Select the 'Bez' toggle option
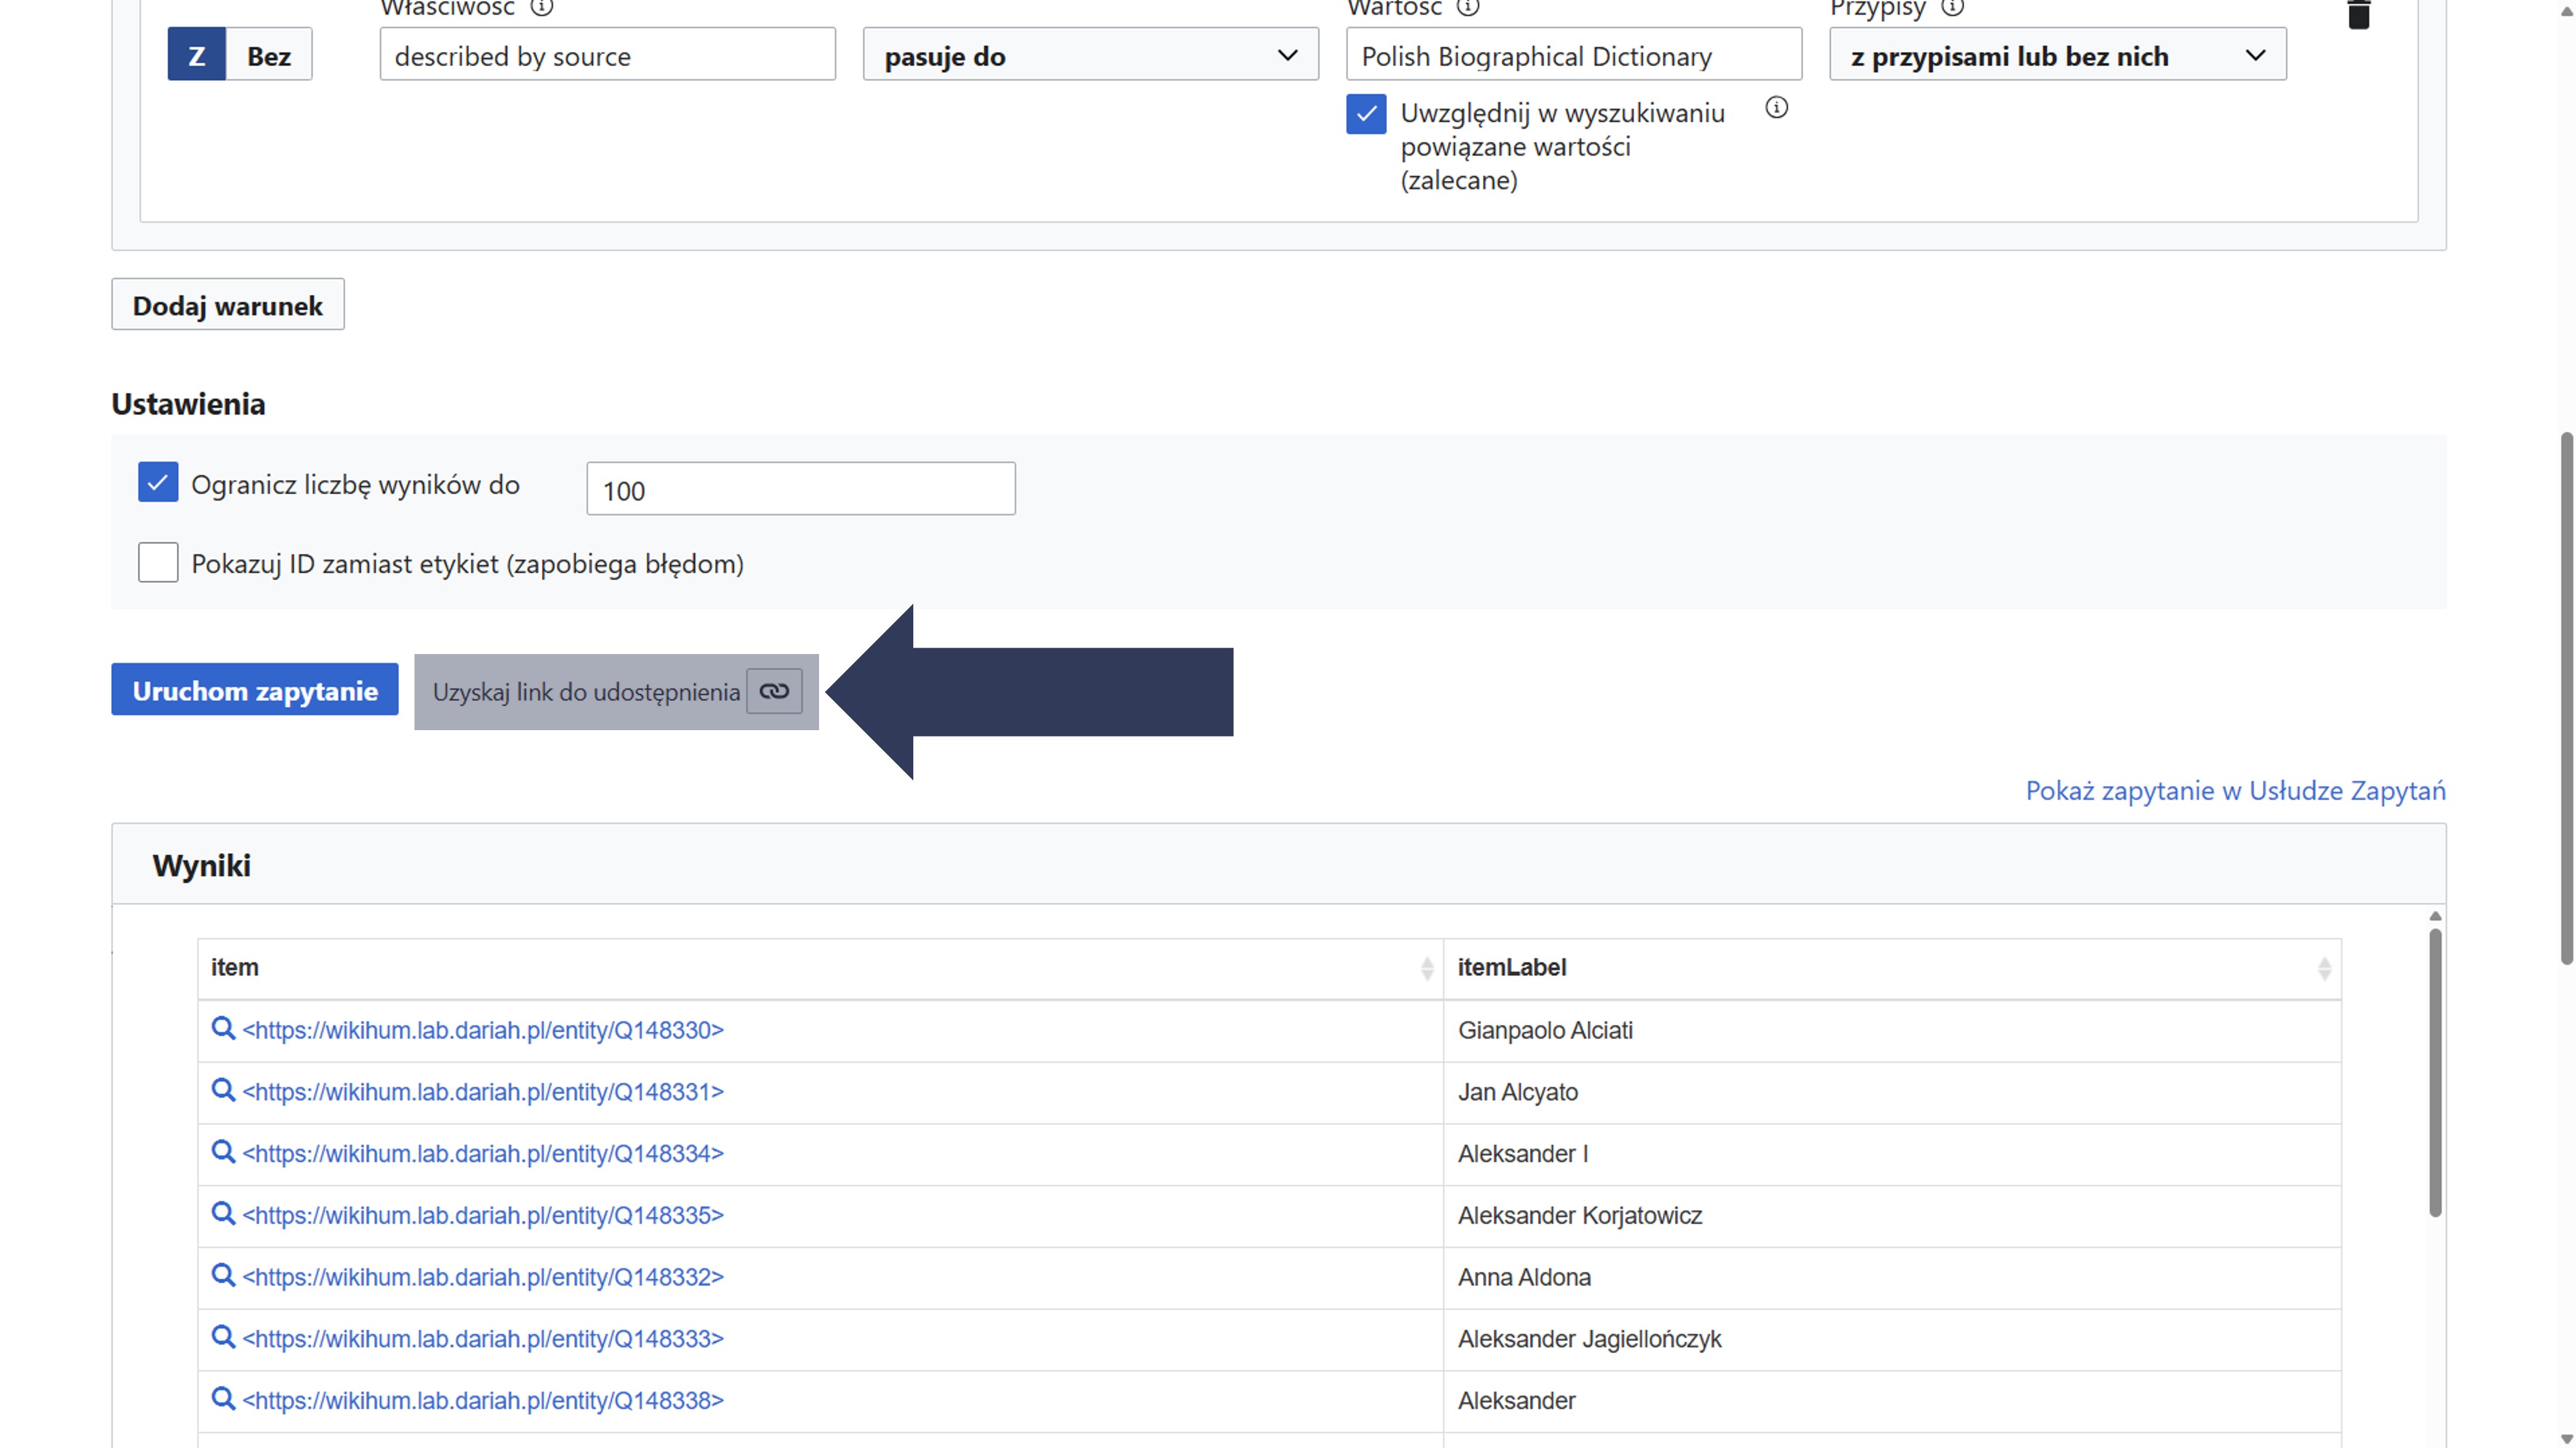The height and width of the screenshot is (1448, 2576). (269, 55)
